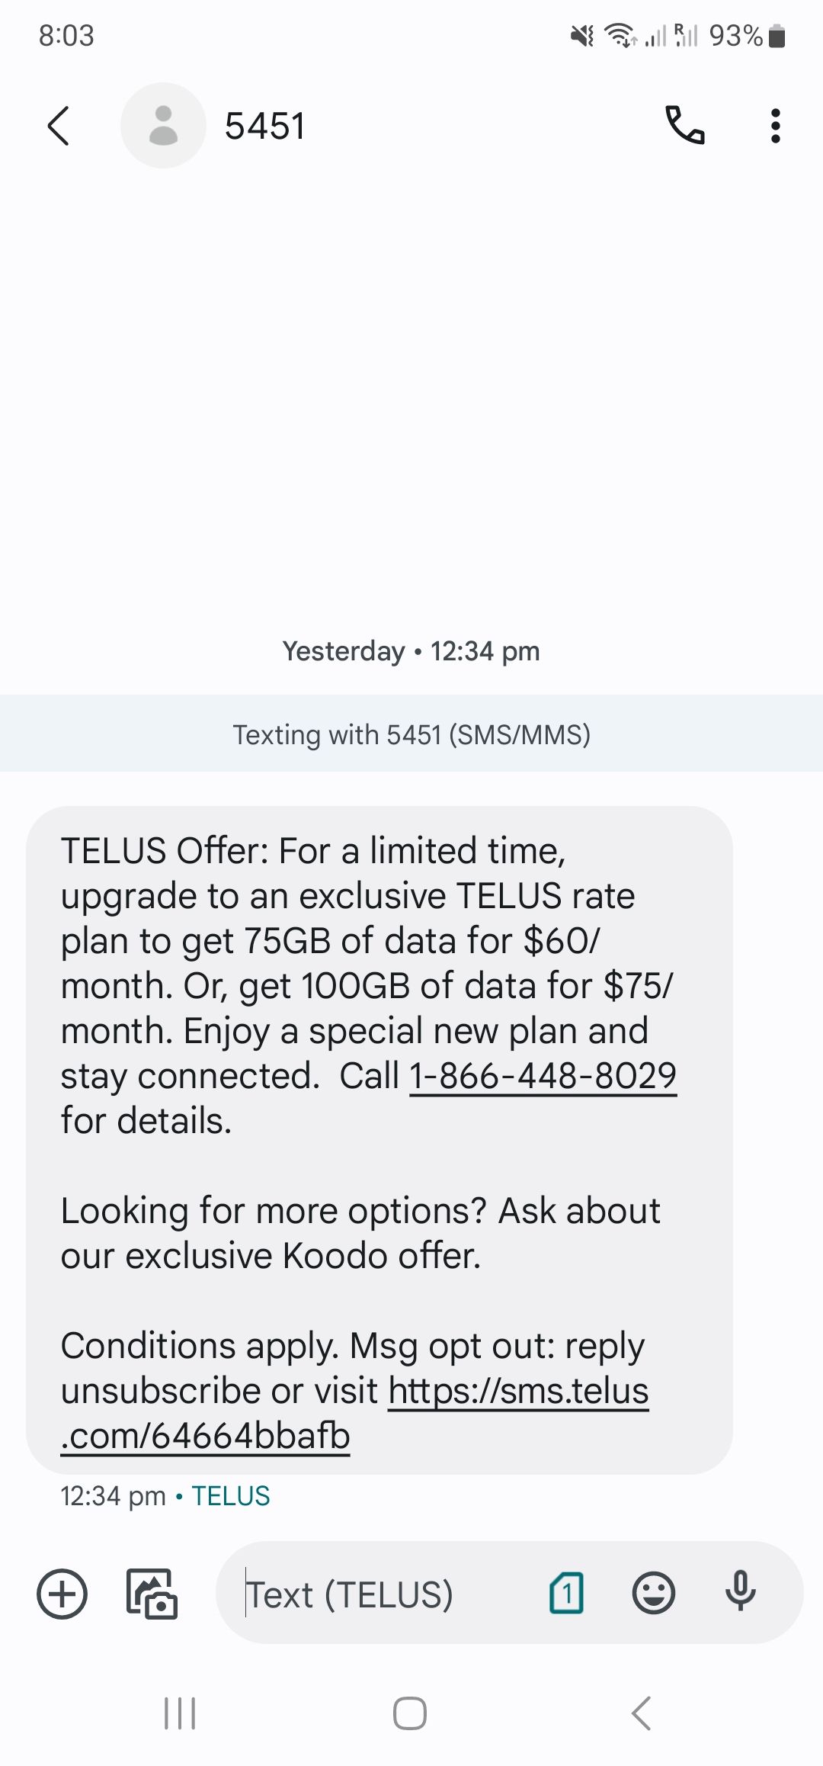
Task: Open Android recent apps button
Action: point(181,1713)
